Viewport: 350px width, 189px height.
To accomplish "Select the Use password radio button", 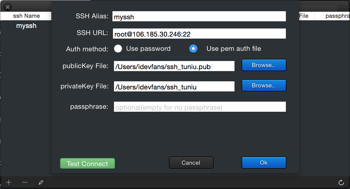I will pyautogui.click(x=118, y=49).
